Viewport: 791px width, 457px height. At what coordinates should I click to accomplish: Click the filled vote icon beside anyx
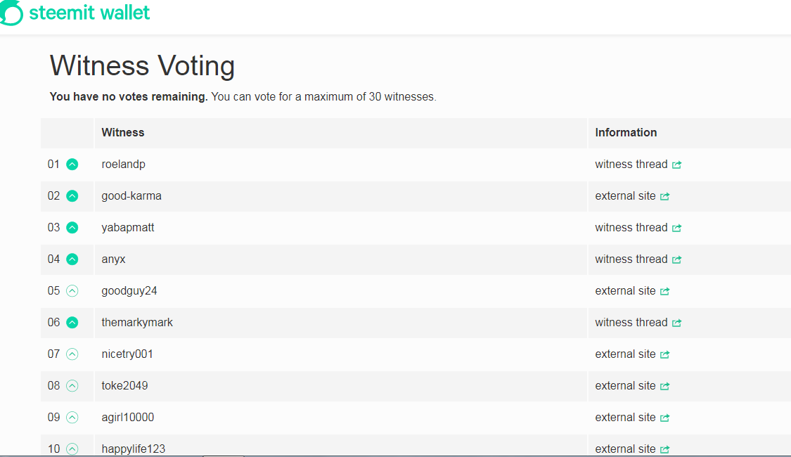click(x=72, y=259)
